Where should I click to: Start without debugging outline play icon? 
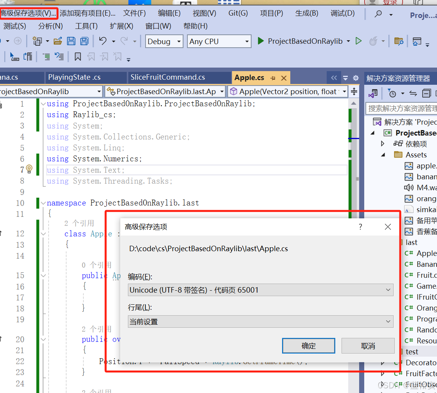pyautogui.click(x=359, y=41)
